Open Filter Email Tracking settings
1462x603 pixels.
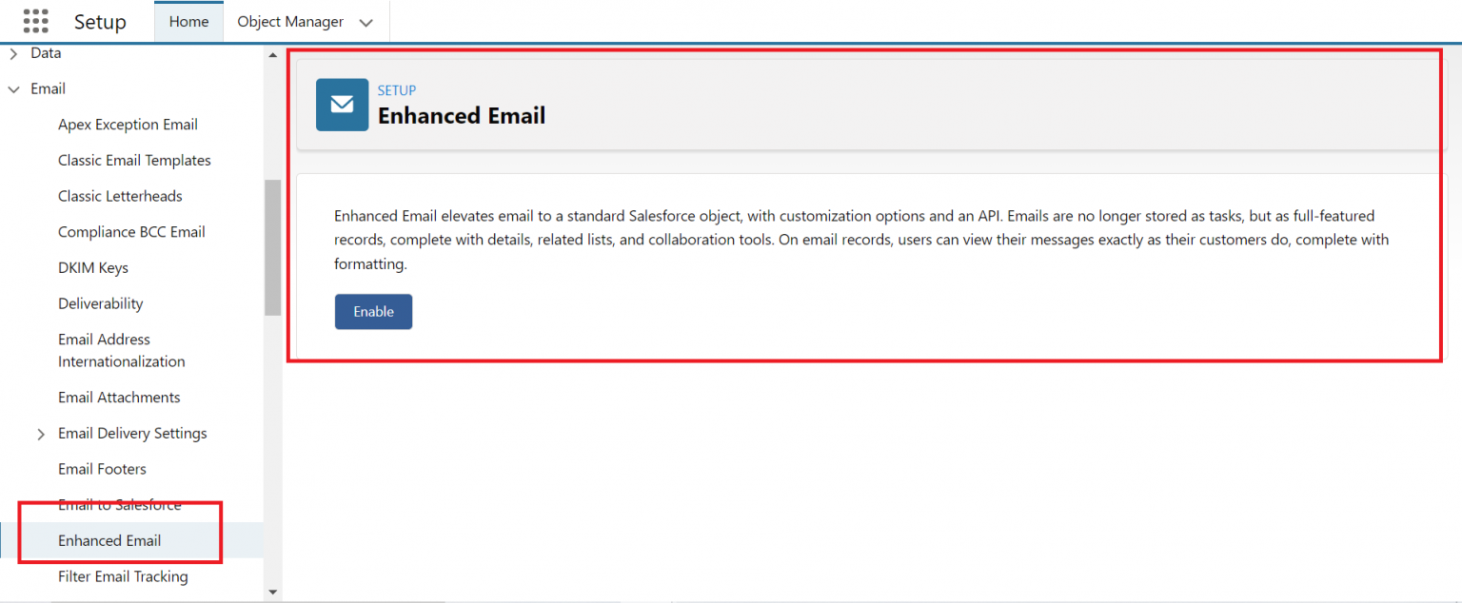tap(123, 576)
